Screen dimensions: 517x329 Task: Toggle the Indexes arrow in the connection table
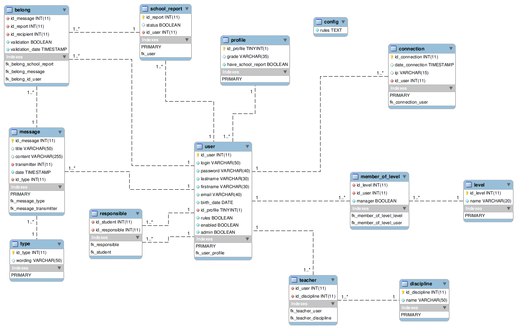point(451,88)
